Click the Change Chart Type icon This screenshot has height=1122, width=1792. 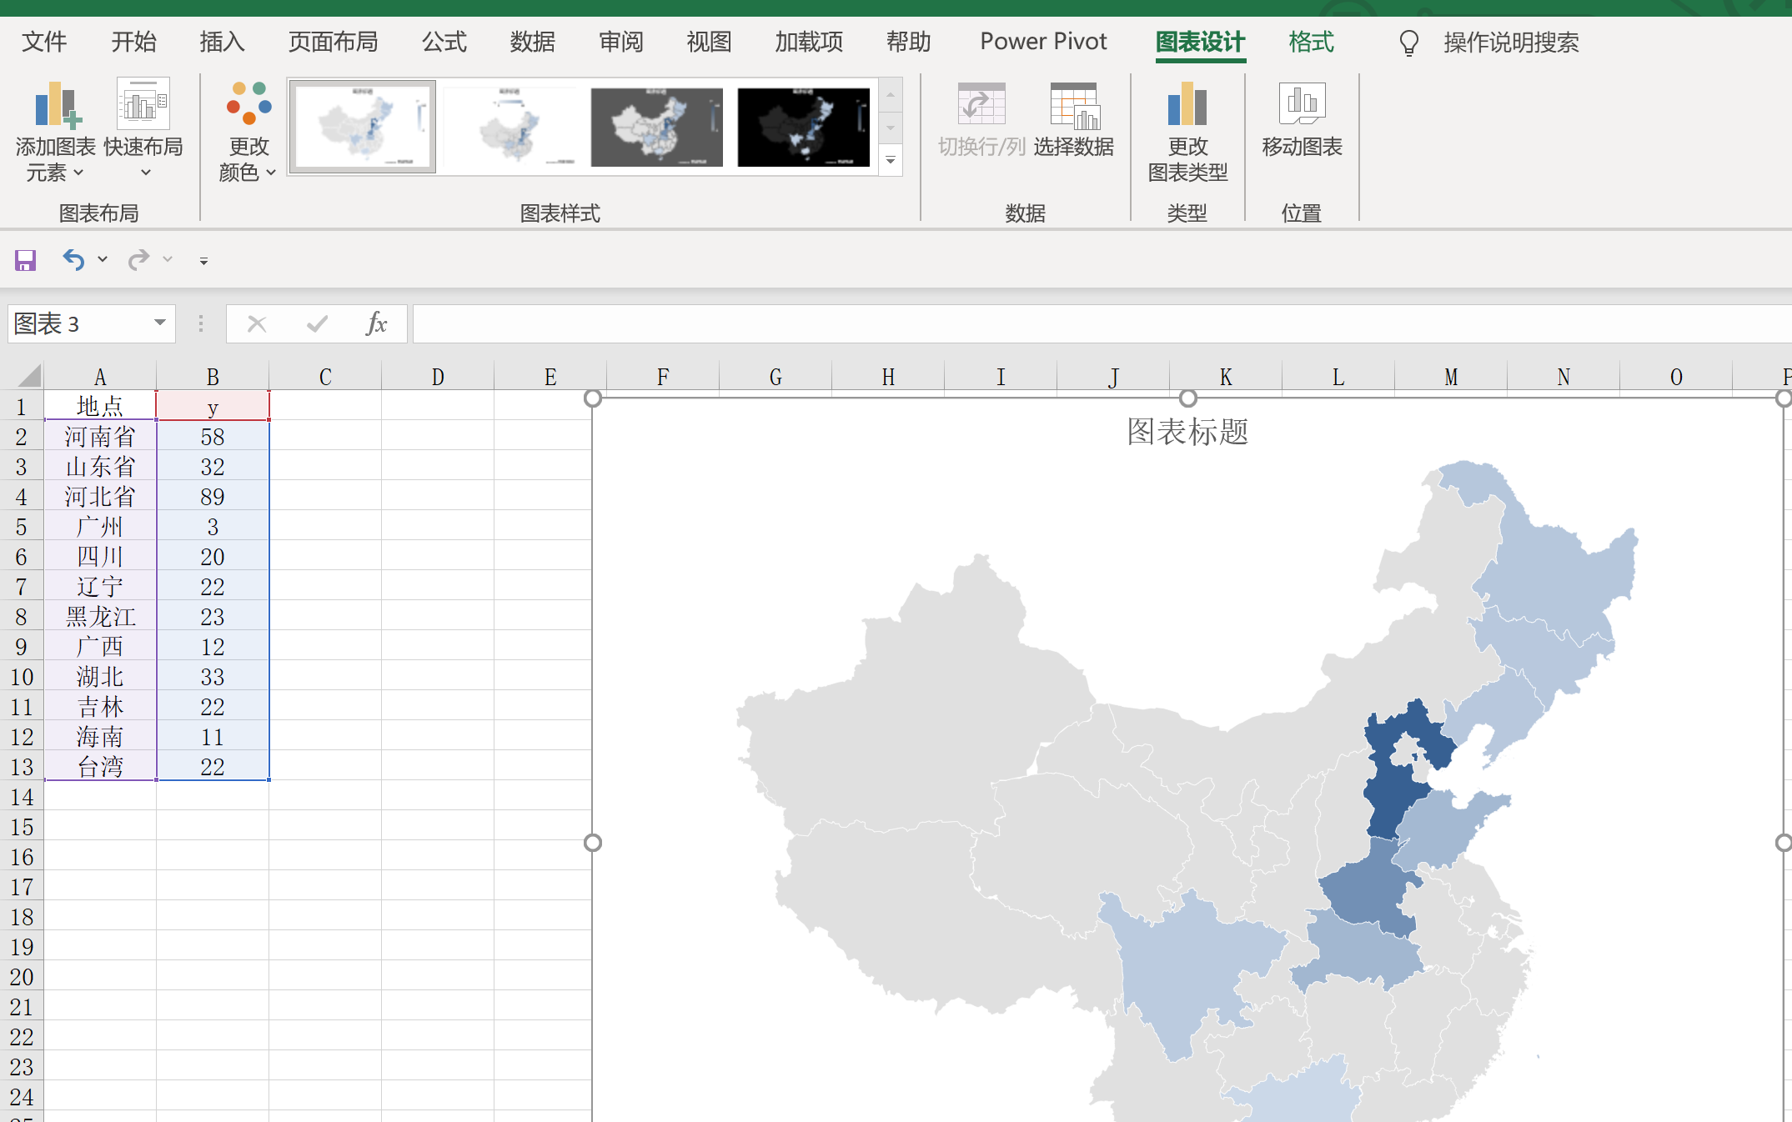pos(1187,105)
